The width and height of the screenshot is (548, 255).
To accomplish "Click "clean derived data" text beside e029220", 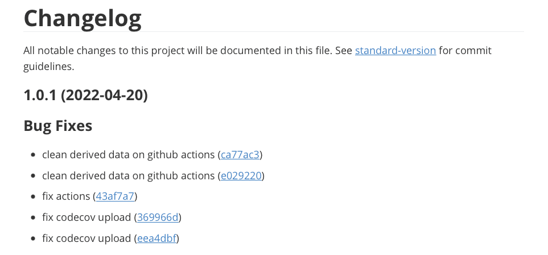I will coord(128,175).
